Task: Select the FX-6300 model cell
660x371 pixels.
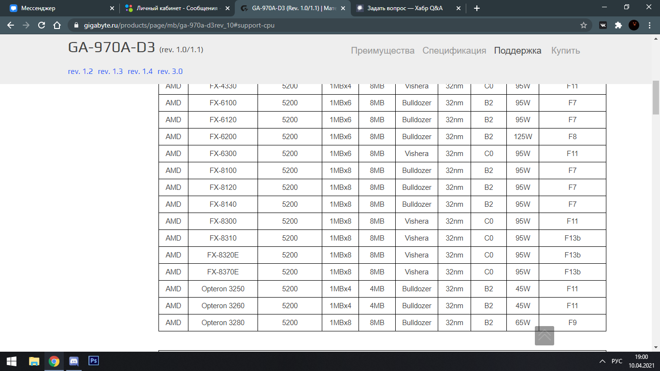Action: [x=223, y=154]
